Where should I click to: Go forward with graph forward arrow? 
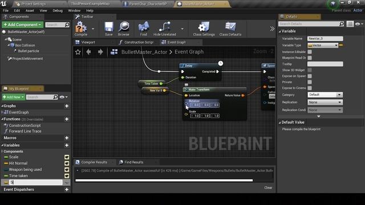pyautogui.click(x=100, y=52)
